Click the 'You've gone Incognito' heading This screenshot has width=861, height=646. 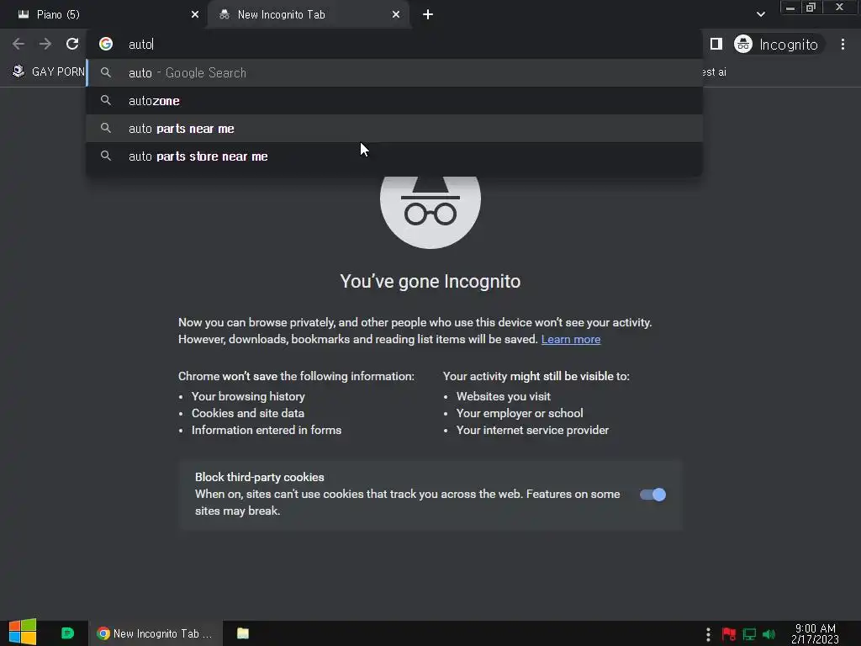coord(430,281)
